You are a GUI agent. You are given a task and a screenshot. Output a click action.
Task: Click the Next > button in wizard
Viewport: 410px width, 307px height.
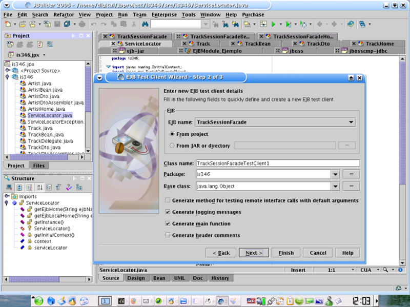254,253
